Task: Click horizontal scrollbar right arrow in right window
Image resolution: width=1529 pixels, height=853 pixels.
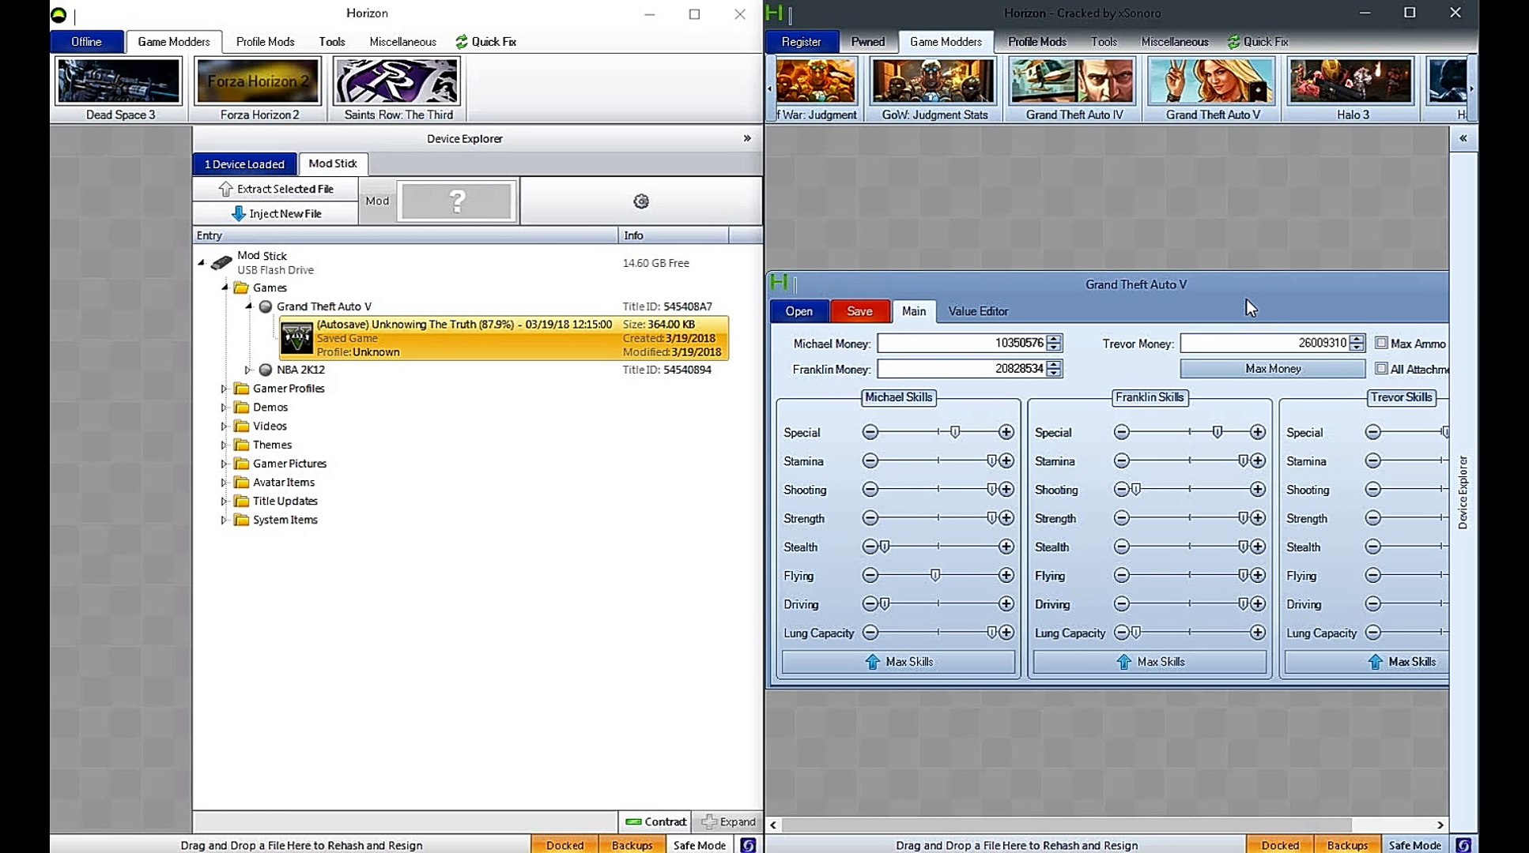Action: click(x=1440, y=825)
